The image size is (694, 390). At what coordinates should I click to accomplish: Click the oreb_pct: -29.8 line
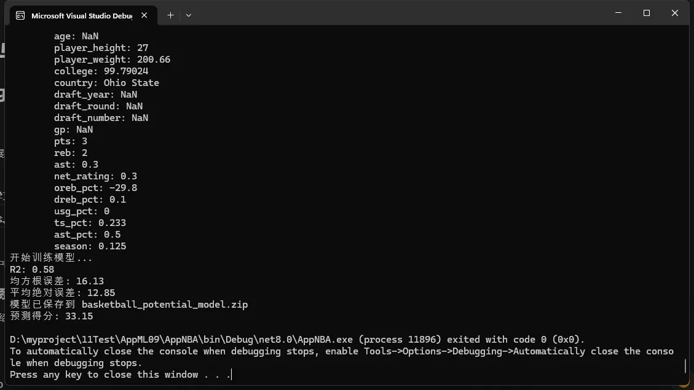[95, 188]
